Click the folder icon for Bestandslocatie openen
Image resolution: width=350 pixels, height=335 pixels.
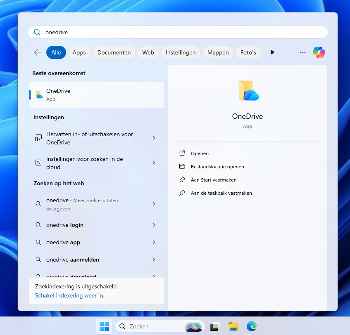(x=182, y=166)
